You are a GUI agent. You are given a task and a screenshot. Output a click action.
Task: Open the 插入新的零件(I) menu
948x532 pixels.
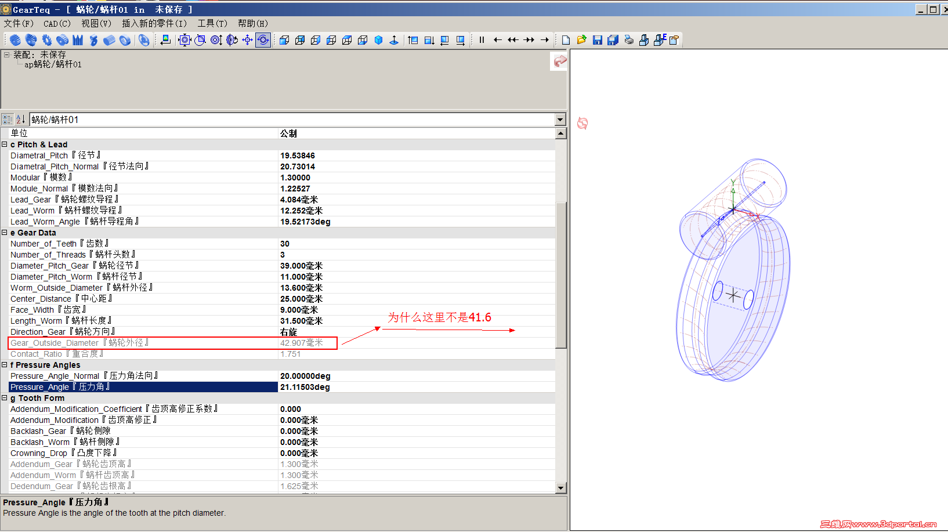tap(154, 24)
